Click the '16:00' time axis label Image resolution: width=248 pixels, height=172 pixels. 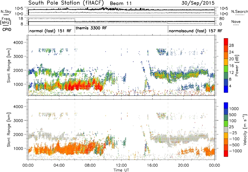[x=152, y=165]
